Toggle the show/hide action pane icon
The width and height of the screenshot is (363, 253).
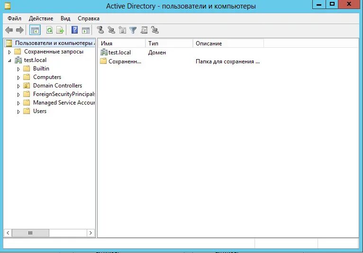86,30
